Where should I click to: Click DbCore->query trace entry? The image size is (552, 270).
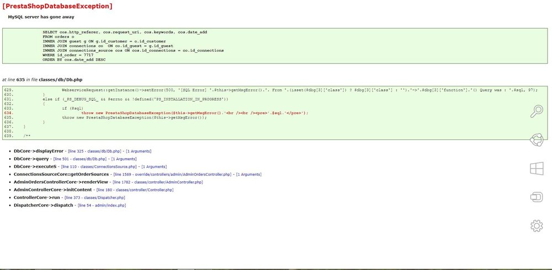(x=31, y=159)
